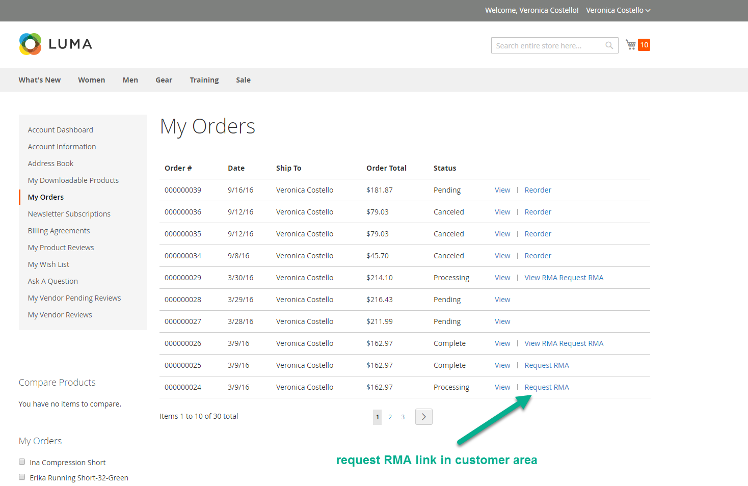748x486 pixels.
Task: Open the Women menu
Action: click(x=92, y=80)
